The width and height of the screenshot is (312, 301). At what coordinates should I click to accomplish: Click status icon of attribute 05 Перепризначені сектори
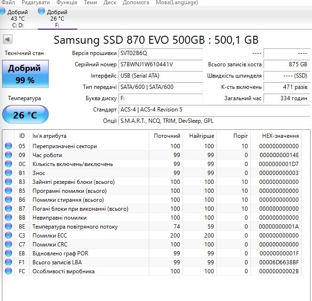[8, 146]
